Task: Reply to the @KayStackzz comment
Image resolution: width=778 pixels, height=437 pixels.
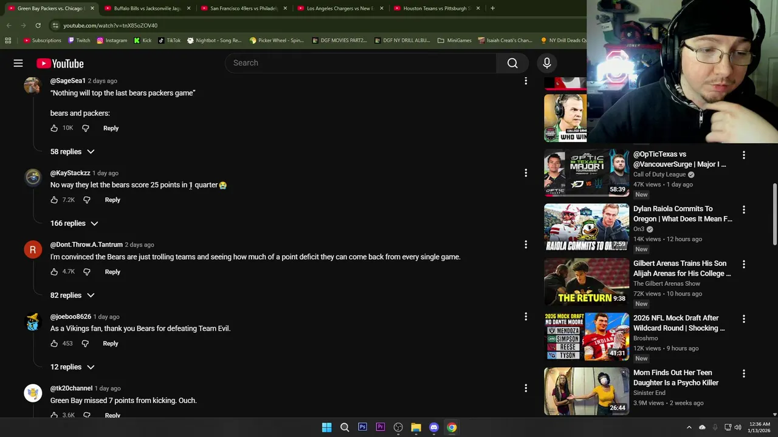Action: click(x=112, y=200)
